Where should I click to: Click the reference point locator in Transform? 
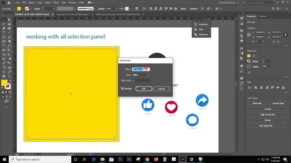tap(249, 34)
